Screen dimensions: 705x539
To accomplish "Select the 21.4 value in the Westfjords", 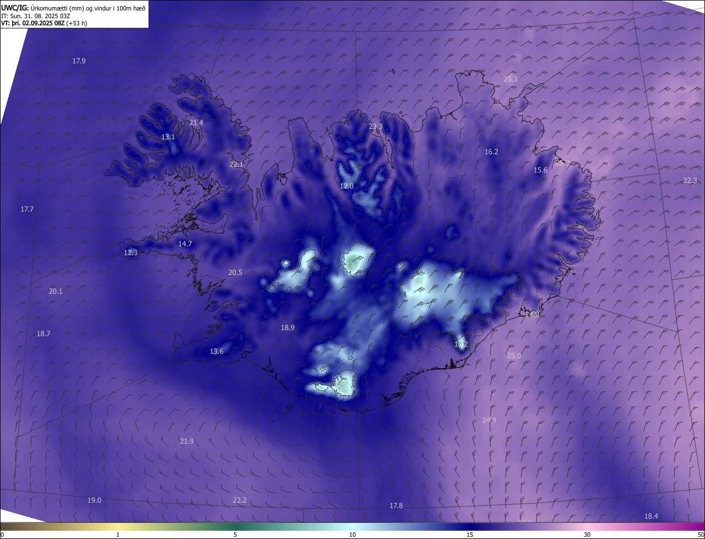I will 196,122.
